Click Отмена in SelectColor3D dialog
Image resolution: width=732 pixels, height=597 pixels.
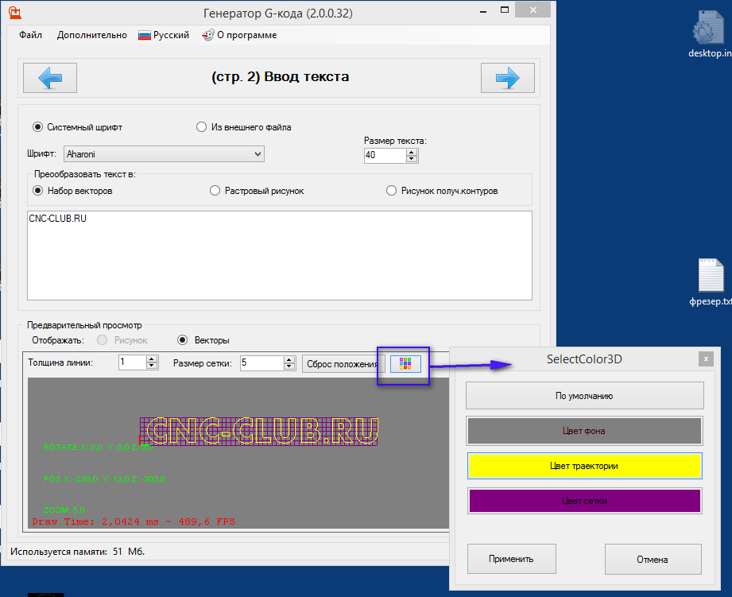pos(653,559)
